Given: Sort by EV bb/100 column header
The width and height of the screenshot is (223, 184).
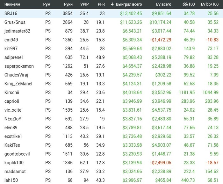Looking at the screenshot, I should pos(210,4).
